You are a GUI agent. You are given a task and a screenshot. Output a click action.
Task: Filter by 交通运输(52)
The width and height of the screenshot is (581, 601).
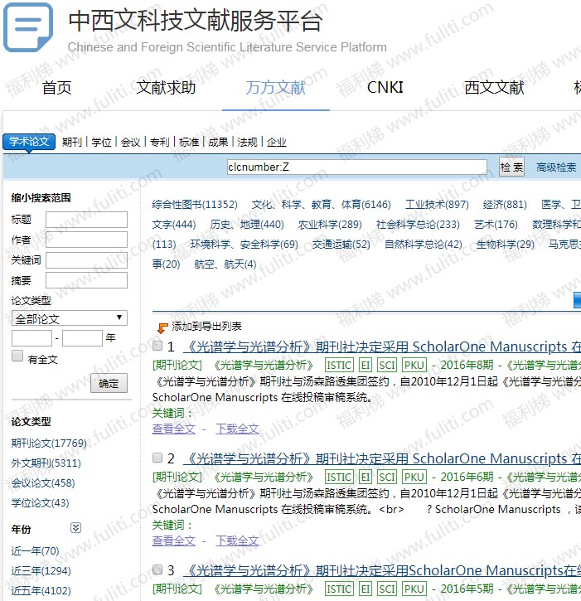[341, 245]
